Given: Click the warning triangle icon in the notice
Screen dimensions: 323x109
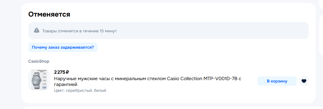Looking at the screenshot, I should point(36,31).
